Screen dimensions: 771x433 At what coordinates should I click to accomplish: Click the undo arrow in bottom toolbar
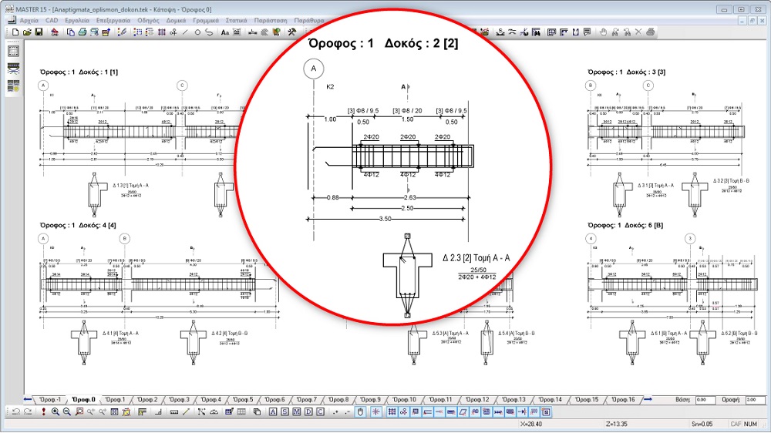click(x=15, y=412)
